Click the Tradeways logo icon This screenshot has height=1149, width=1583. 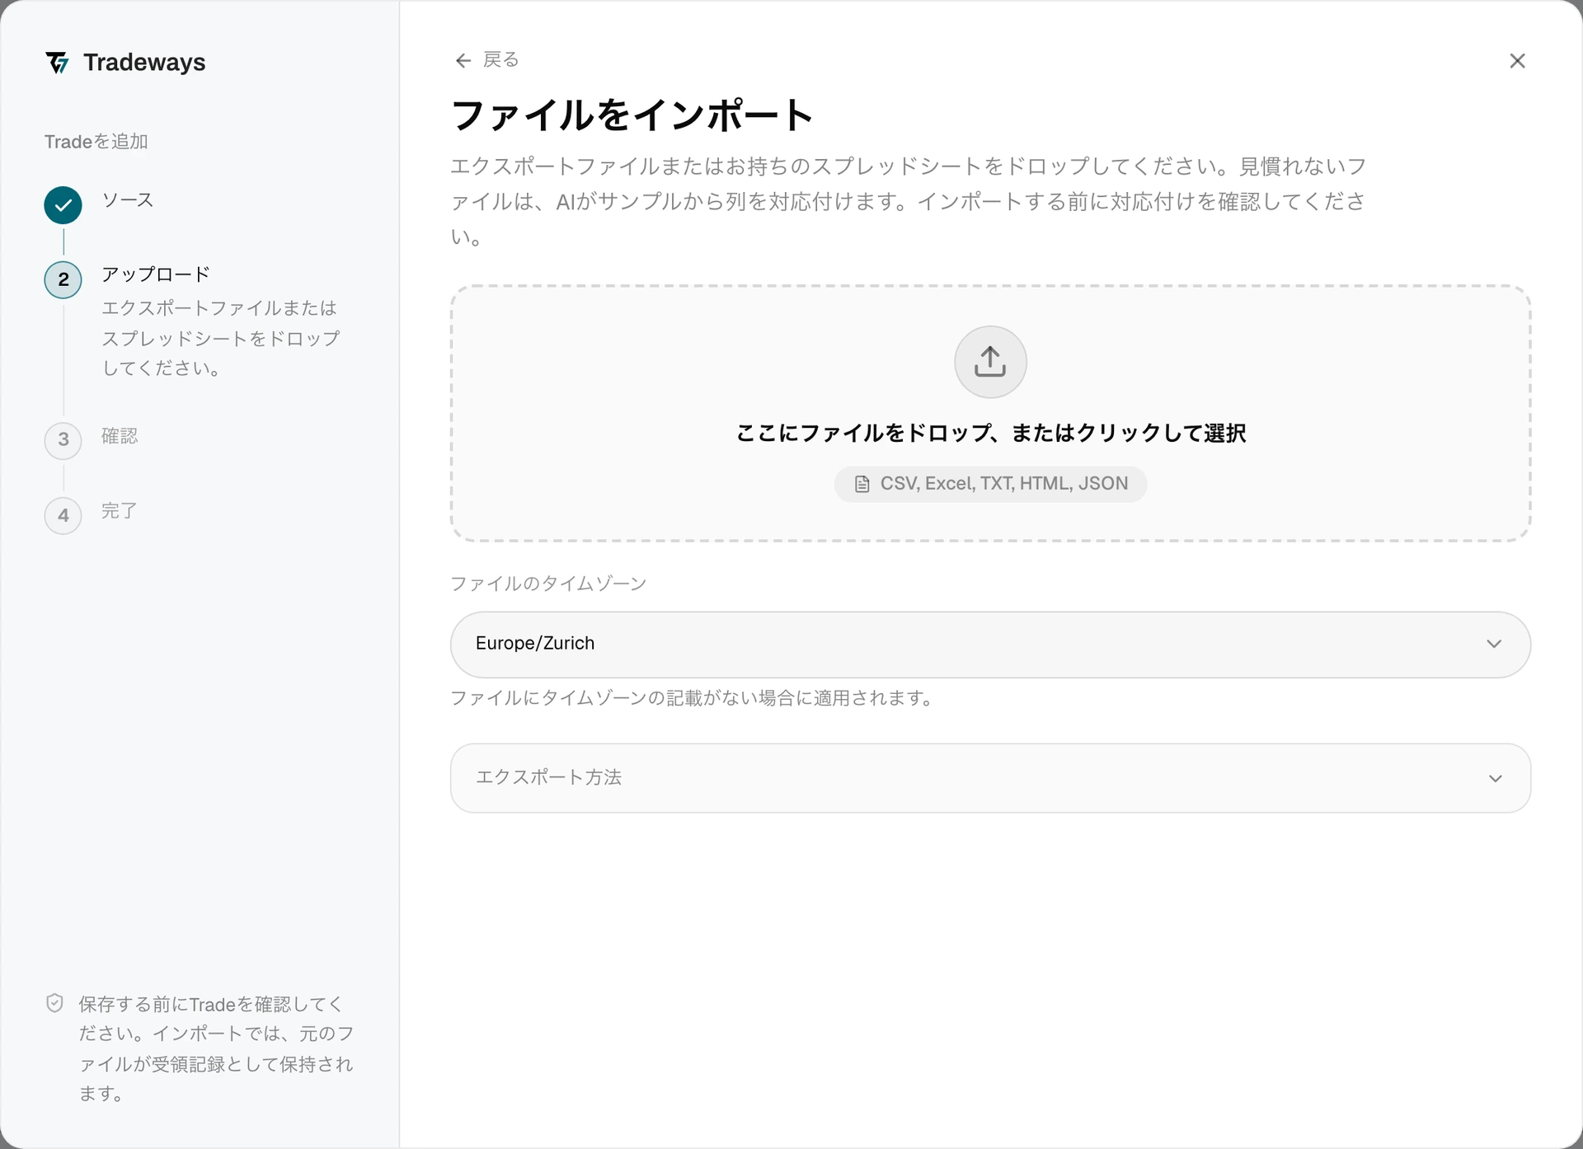(x=57, y=63)
